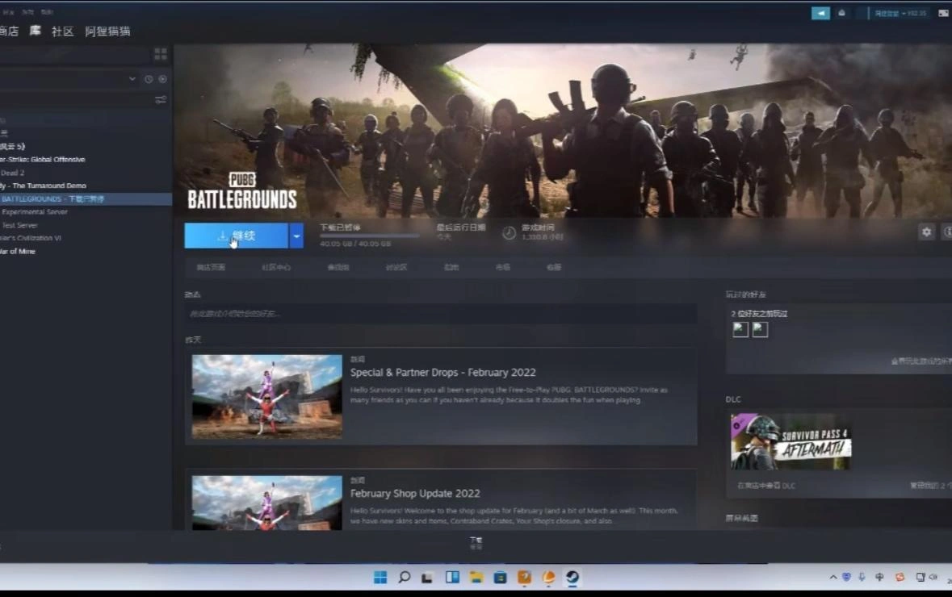Switch library to grid view icon
The height and width of the screenshot is (597, 952).
tap(161, 54)
